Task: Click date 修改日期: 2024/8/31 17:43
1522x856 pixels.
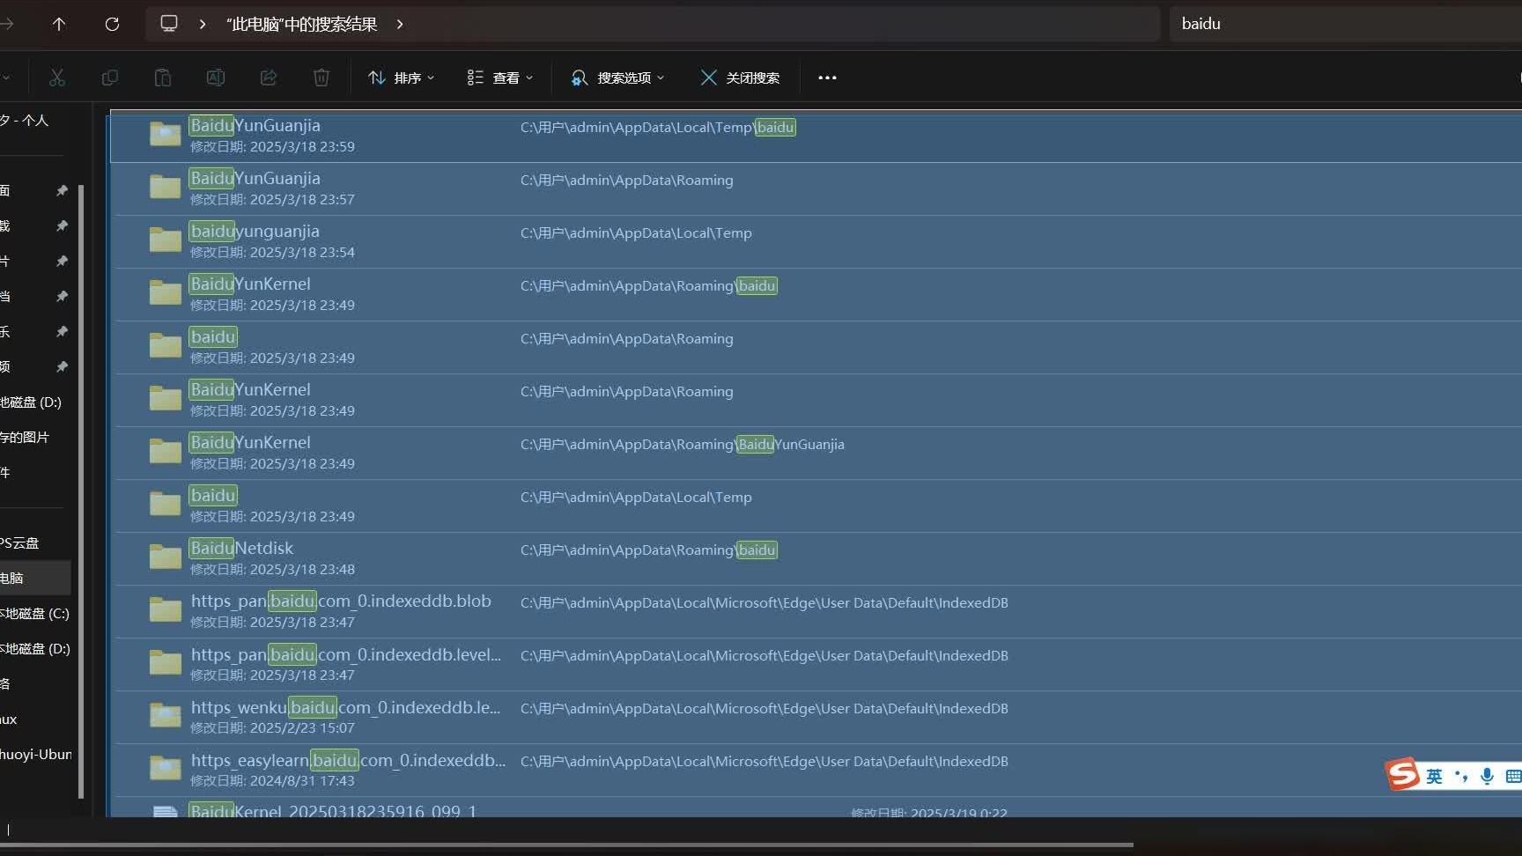Action: tap(273, 781)
